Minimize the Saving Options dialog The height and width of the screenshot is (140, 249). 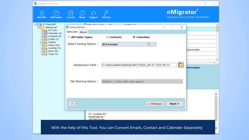(165, 27)
